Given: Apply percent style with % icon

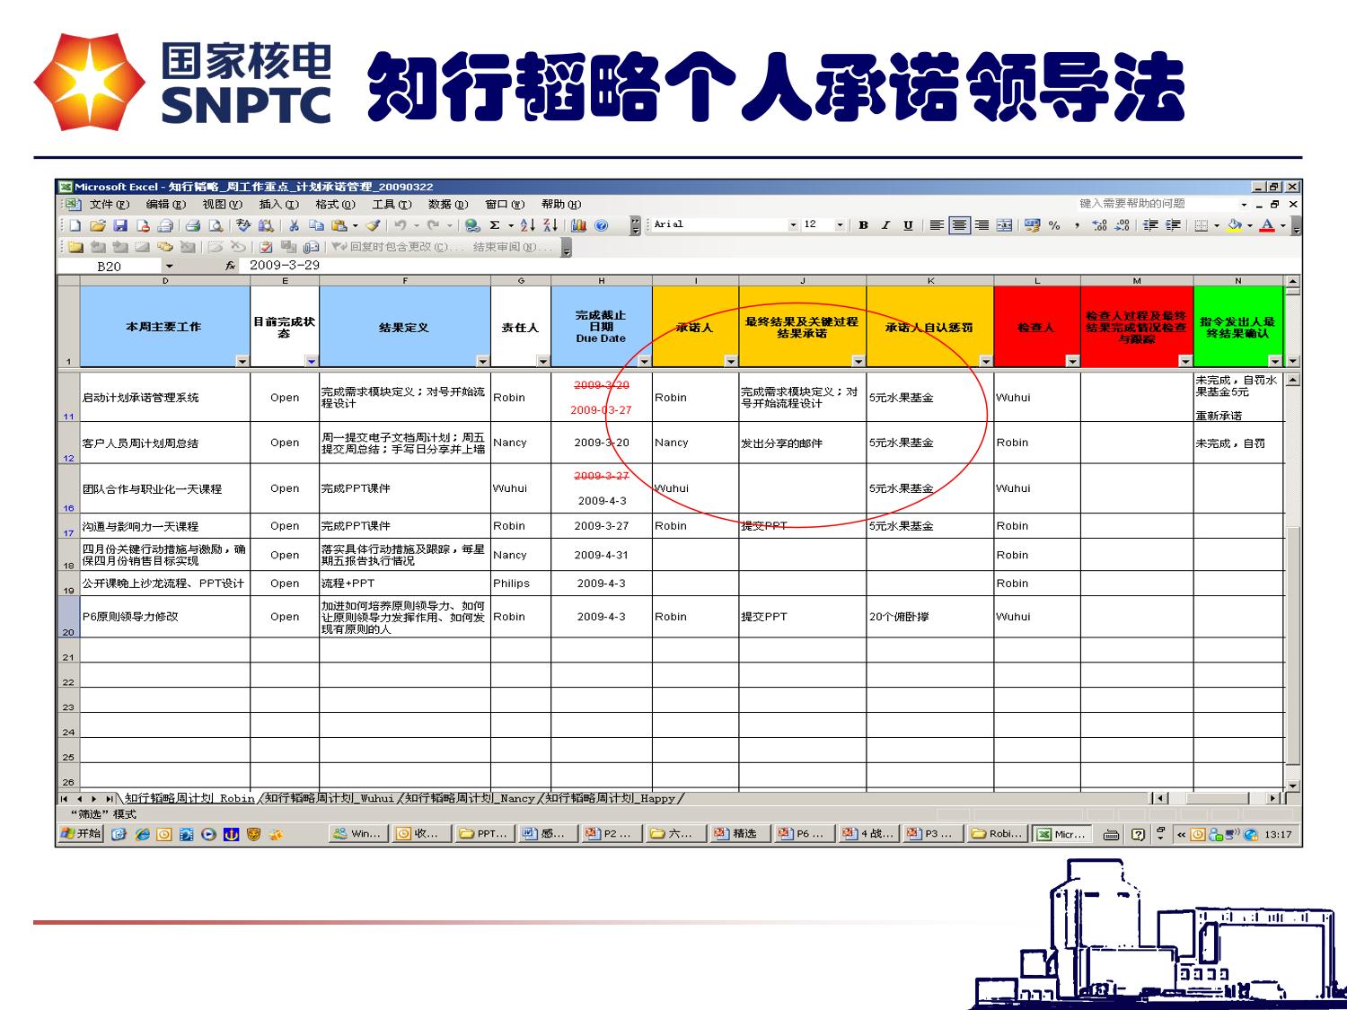Looking at the screenshot, I should click(x=1054, y=225).
